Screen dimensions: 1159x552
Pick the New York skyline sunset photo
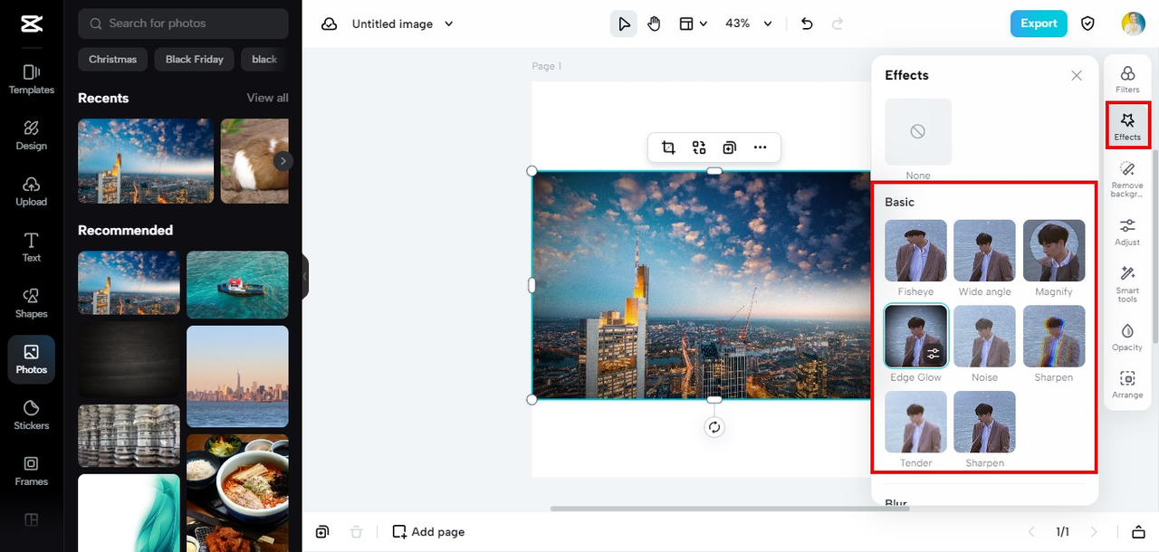tap(237, 376)
